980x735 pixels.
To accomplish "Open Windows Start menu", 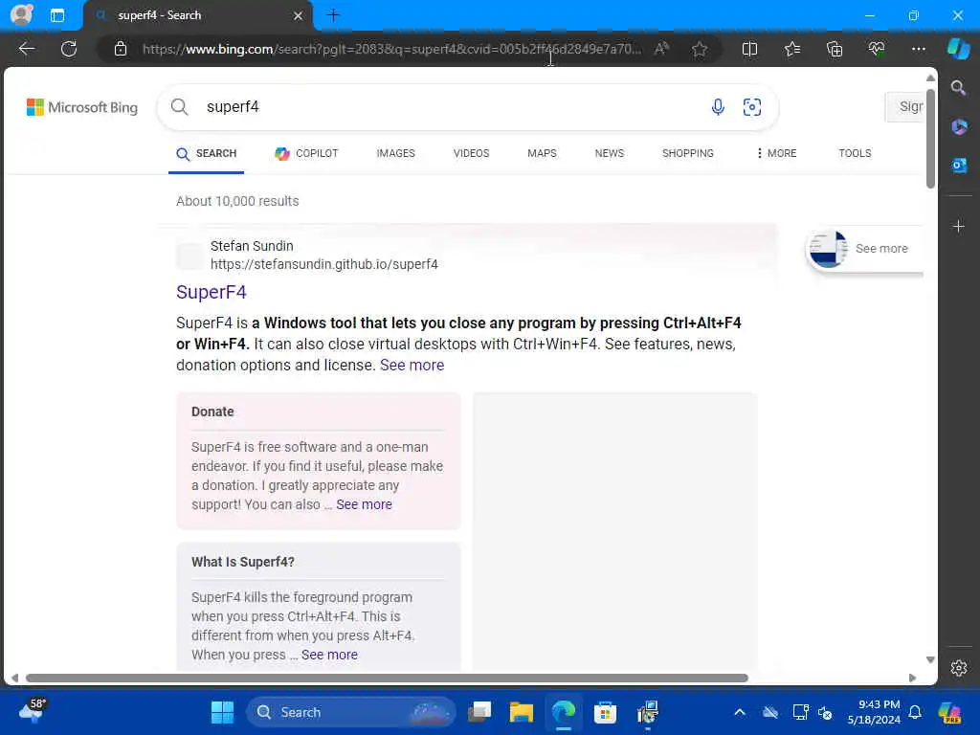I will pos(222,712).
